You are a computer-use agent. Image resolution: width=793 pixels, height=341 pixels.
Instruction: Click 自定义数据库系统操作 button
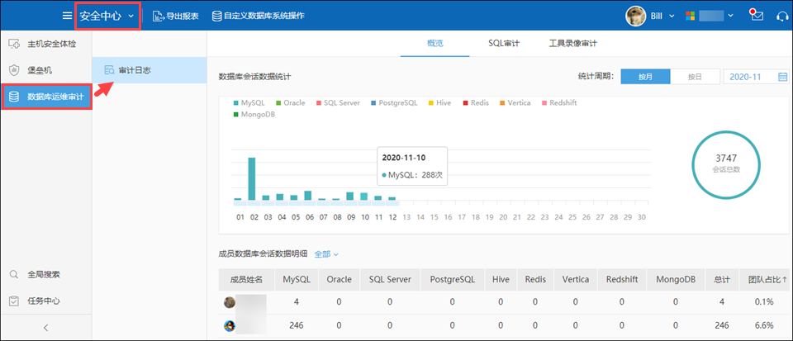[258, 16]
